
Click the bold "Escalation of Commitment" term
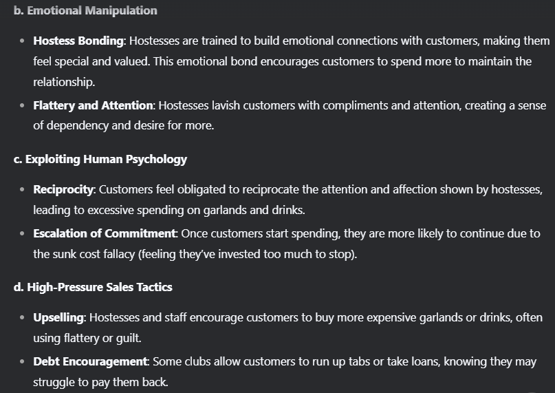coord(102,233)
